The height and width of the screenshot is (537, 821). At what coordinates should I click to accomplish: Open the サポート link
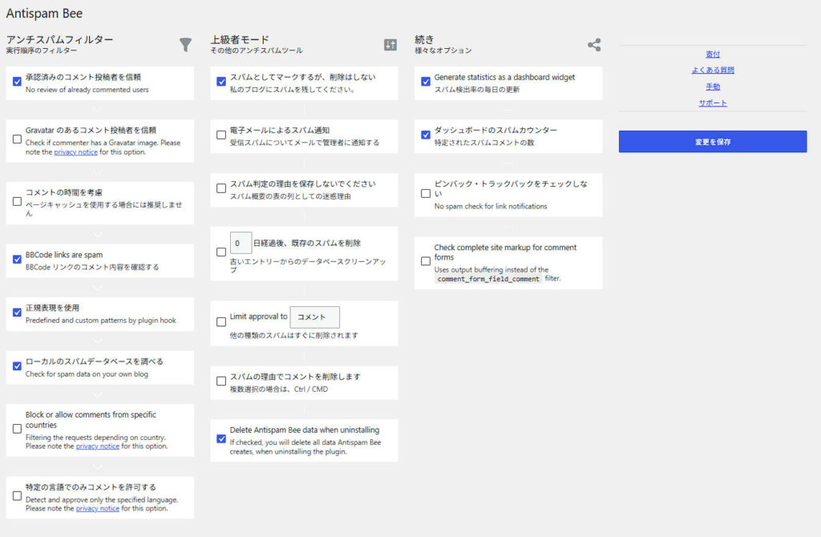[713, 103]
